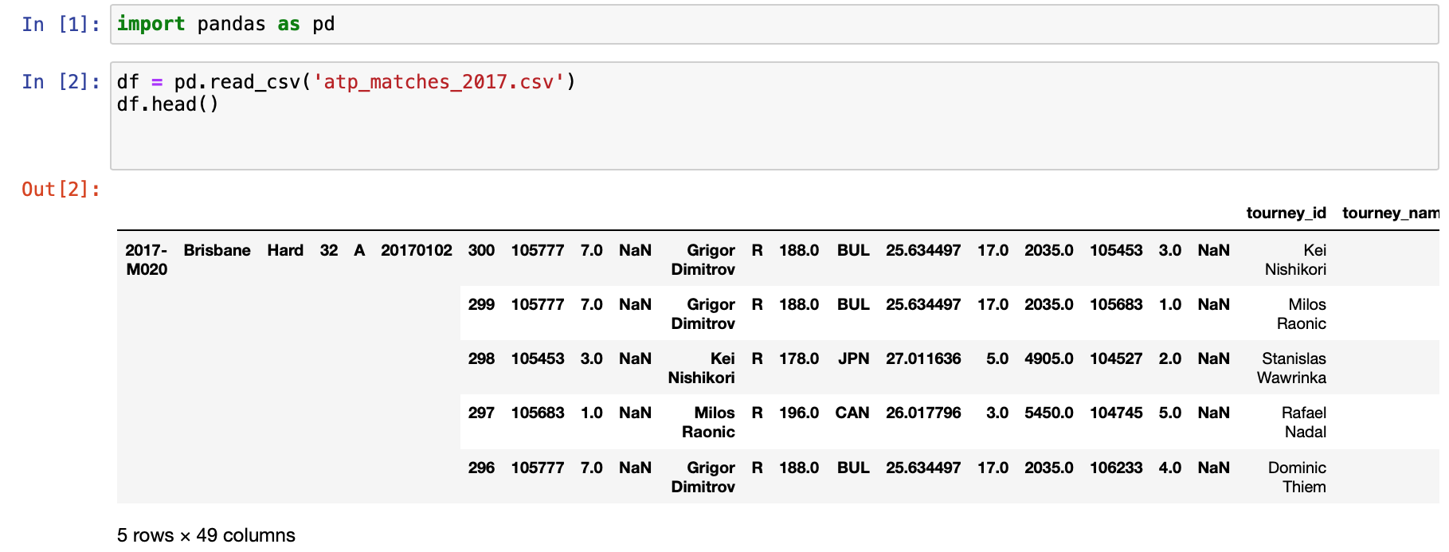Click the 196.0 height cell
The image size is (1449, 552).
pos(799,413)
